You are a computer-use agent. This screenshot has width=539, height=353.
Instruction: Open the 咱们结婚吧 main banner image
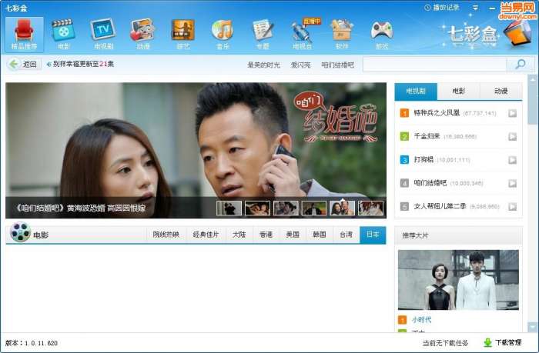(196, 151)
